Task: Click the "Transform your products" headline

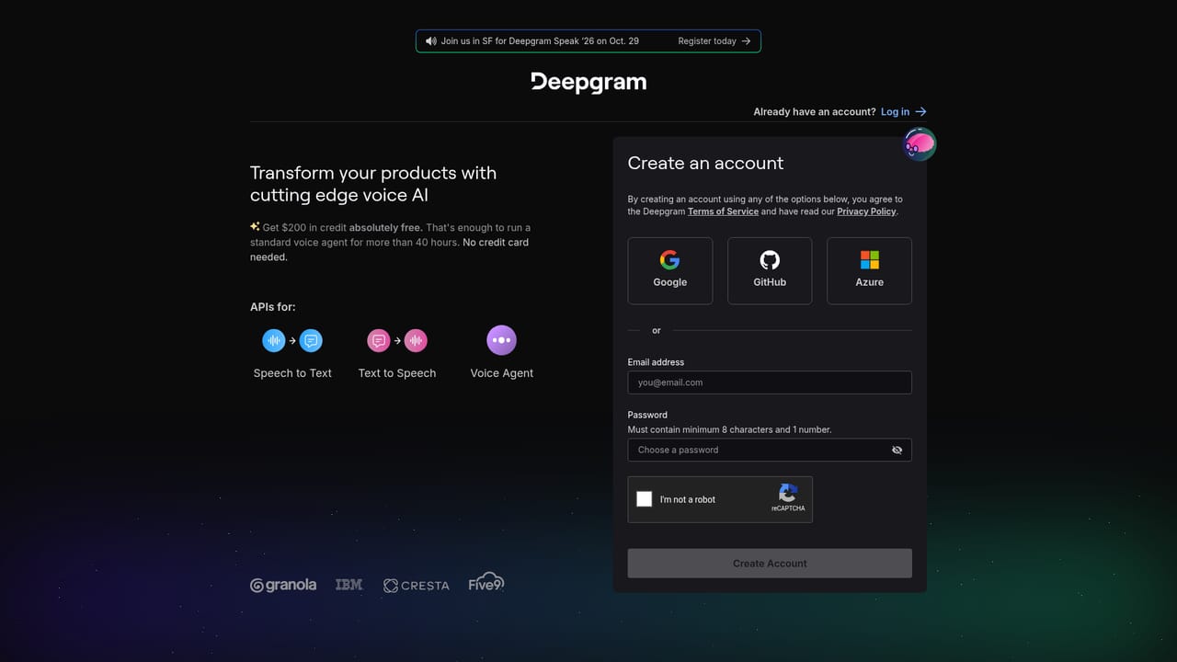Action: coord(373,184)
